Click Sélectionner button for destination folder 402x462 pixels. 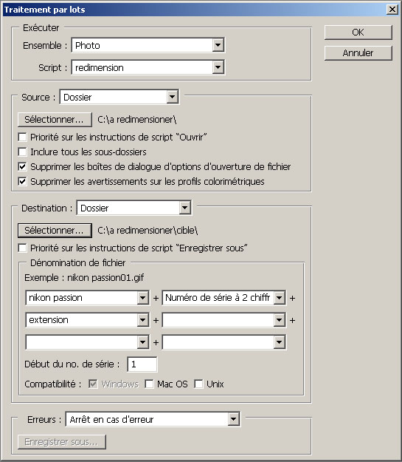coord(55,231)
